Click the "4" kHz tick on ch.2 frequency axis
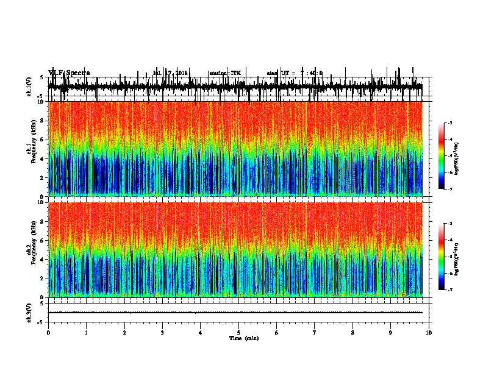This screenshot has height=373, width=483. [x=43, y=260]
